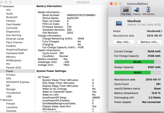Click the Full Charge Capacity value 4136

80,47
